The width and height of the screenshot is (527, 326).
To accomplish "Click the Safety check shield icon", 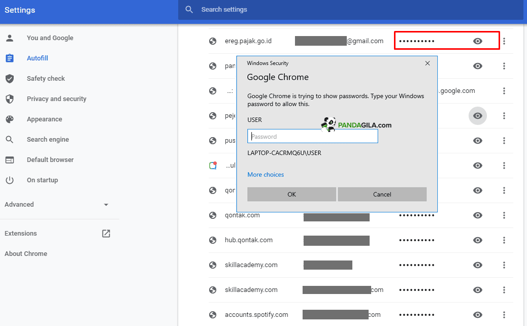I will (x=10, y=79).
